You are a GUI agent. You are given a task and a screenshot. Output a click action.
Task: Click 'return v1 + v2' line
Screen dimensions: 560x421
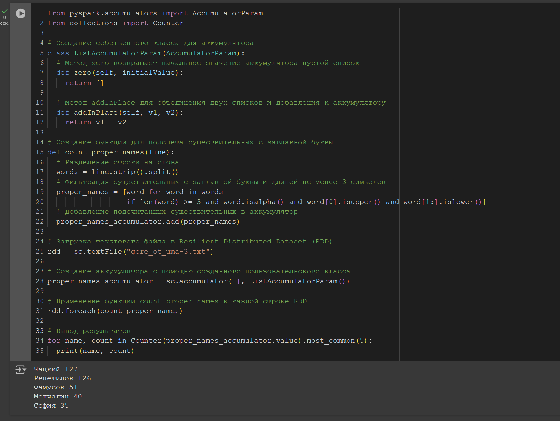(x=95, y=122)
